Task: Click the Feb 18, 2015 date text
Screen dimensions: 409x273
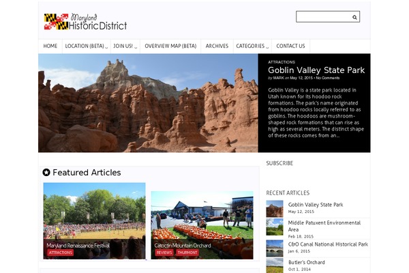Action: [301, 236]
